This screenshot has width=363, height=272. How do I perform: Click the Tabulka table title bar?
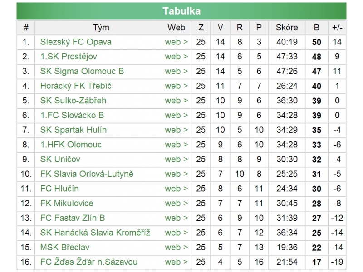[x=181, y=11]
